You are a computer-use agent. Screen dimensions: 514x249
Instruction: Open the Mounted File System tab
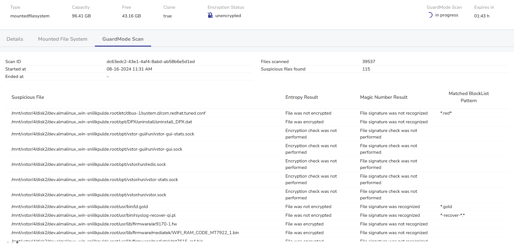tap(63, 39)
